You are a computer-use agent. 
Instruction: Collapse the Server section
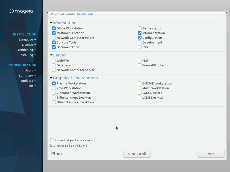tap(51, 55)
